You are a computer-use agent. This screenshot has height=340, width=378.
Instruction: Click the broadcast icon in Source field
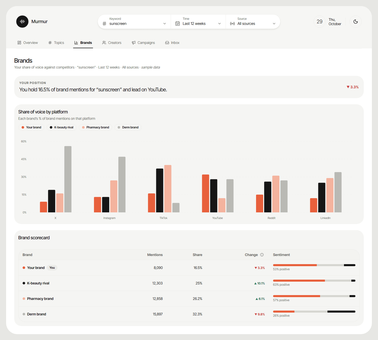tap(232, 24)
